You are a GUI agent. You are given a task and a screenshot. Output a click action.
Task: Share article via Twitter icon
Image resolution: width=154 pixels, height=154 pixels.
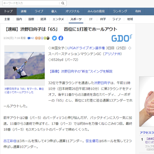54,38
